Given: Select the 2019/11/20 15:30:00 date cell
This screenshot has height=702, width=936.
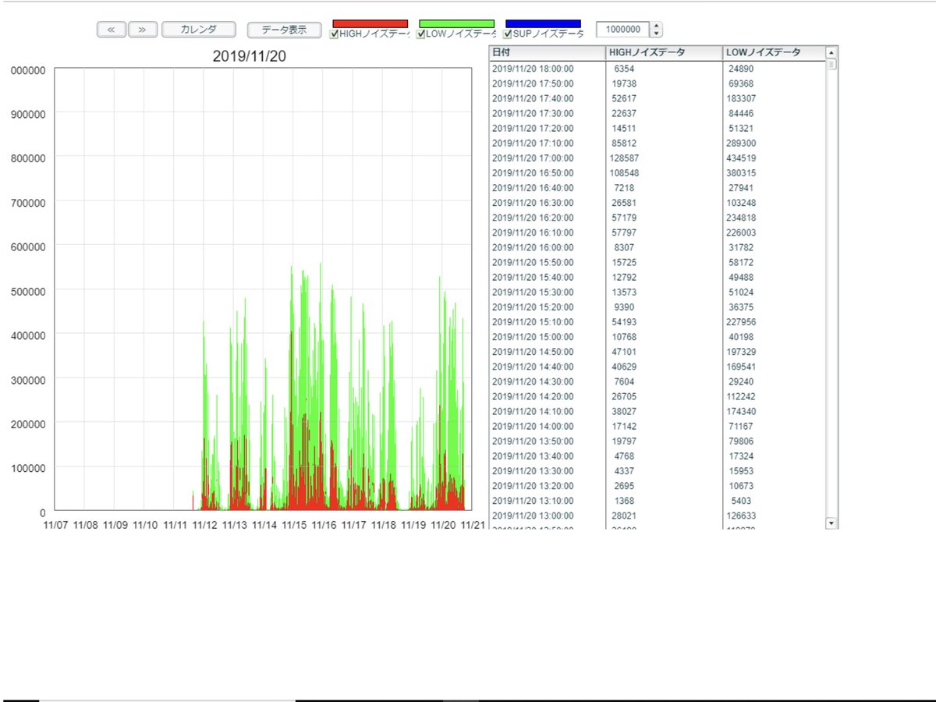Looking at the screenshot, I should click(533, 292).
